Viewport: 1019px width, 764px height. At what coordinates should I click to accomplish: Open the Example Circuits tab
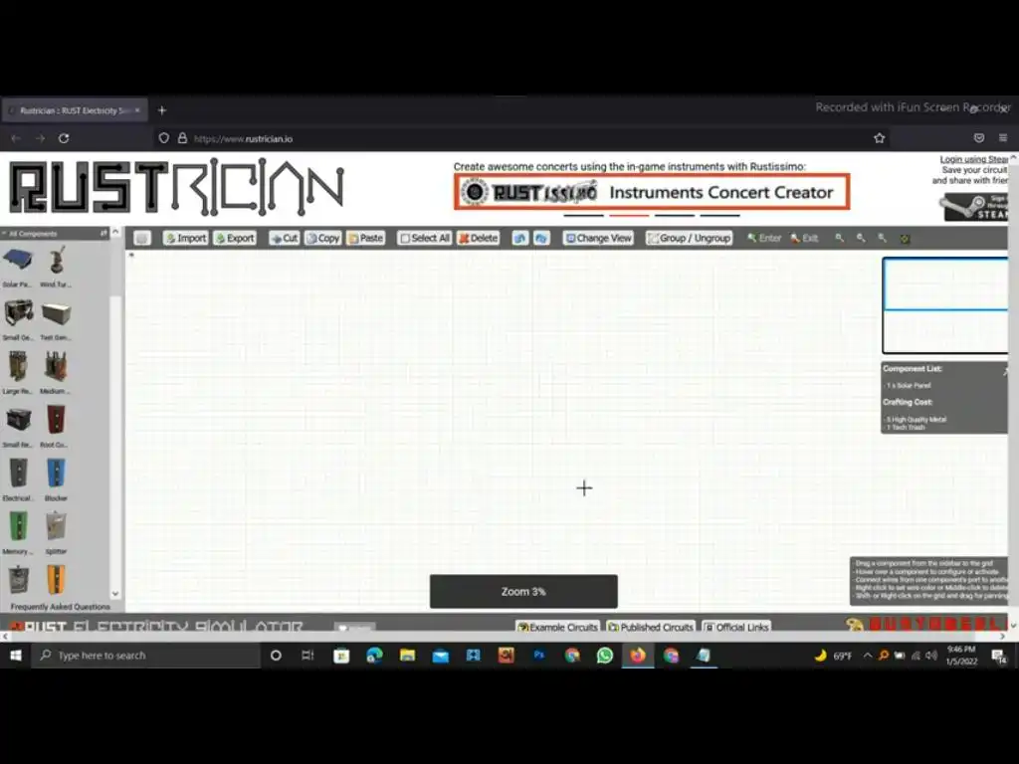pyautogui.click(x=557, y=627)
